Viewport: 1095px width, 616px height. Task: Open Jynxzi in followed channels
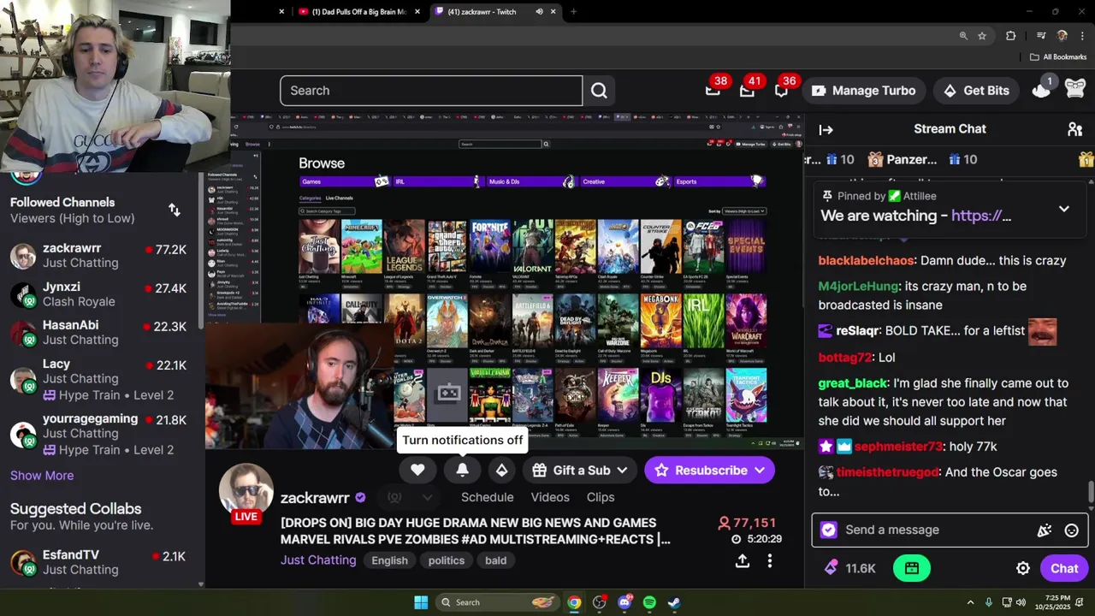click(103, 294)
